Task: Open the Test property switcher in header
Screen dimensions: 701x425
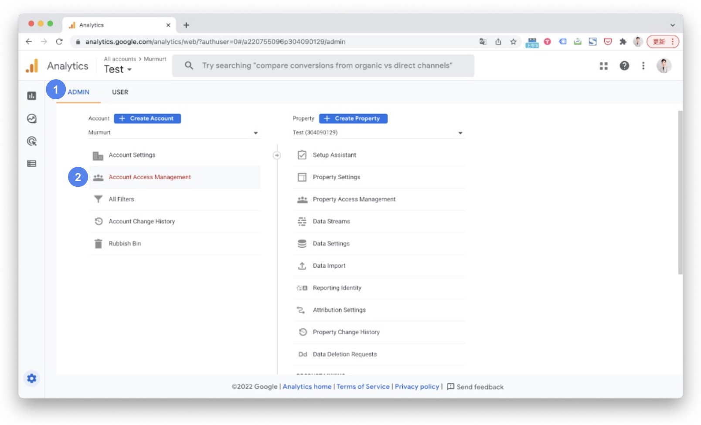Action: point(118,70)
